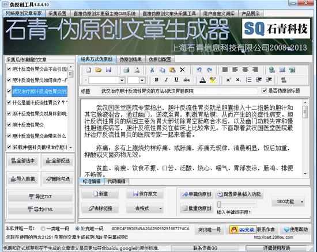Uncheck article 胆汁反流性胃炎会不会引起

pyautogui.click(x=9, y=69)
